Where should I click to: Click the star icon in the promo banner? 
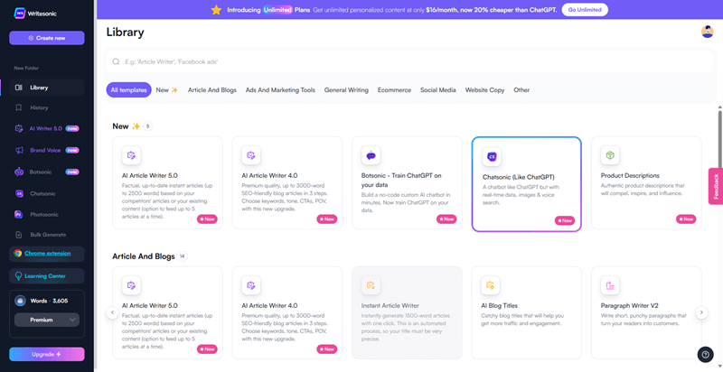(x=216, y=10)
